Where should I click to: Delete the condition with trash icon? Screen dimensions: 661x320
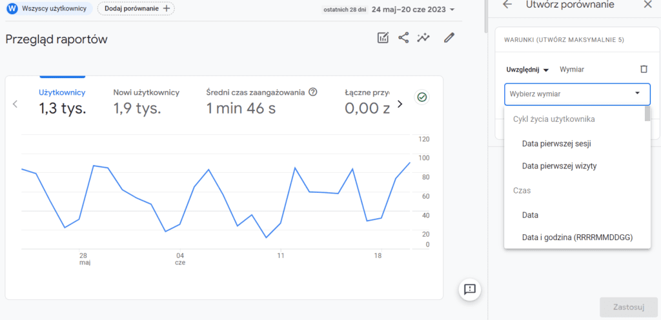644,69
